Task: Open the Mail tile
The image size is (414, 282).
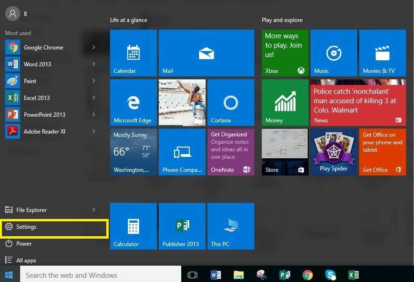Action: tap(207, 52)
